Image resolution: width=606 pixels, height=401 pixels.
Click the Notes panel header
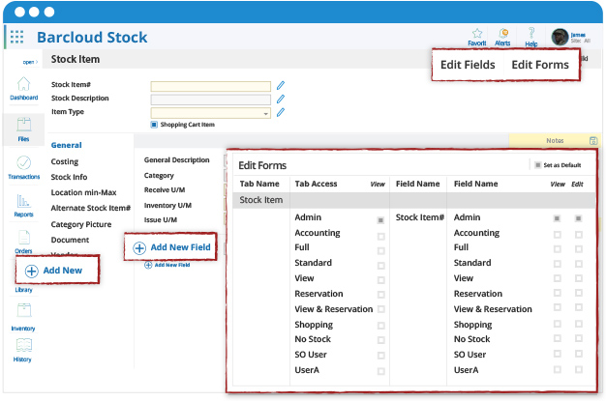click(x=555, y=141)
